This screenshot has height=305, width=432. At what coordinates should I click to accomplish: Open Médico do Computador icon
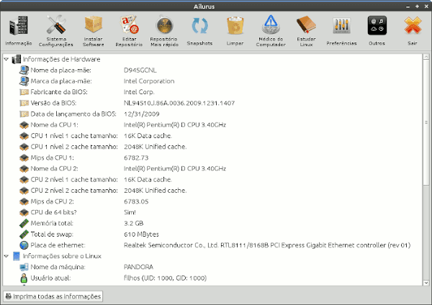271,27
